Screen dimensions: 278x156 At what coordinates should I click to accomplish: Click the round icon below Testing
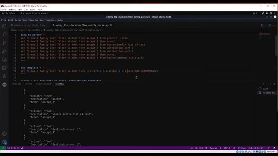[4, 84]
